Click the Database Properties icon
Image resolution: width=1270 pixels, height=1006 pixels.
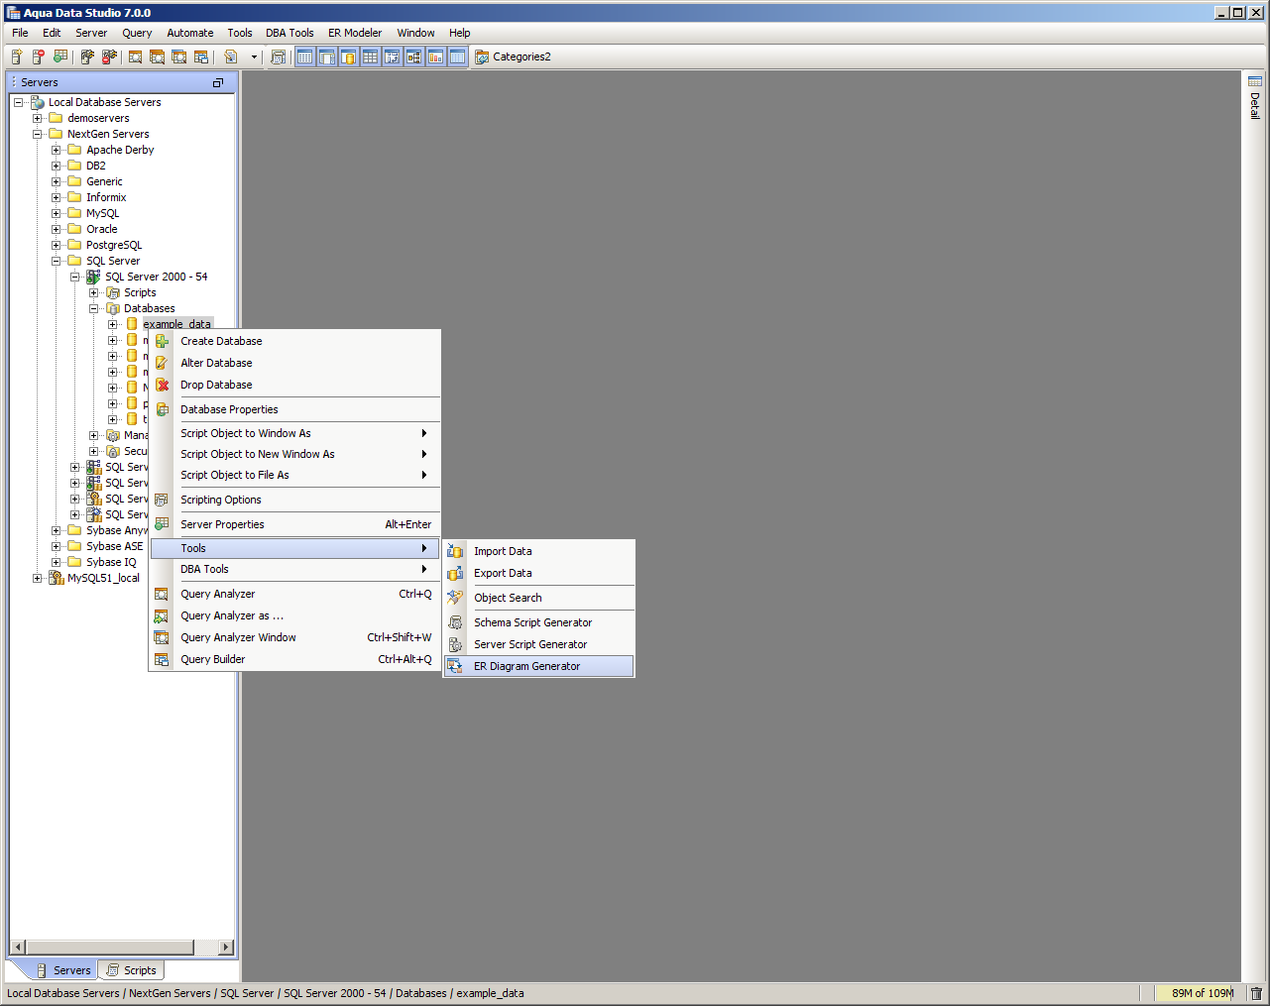162,409
